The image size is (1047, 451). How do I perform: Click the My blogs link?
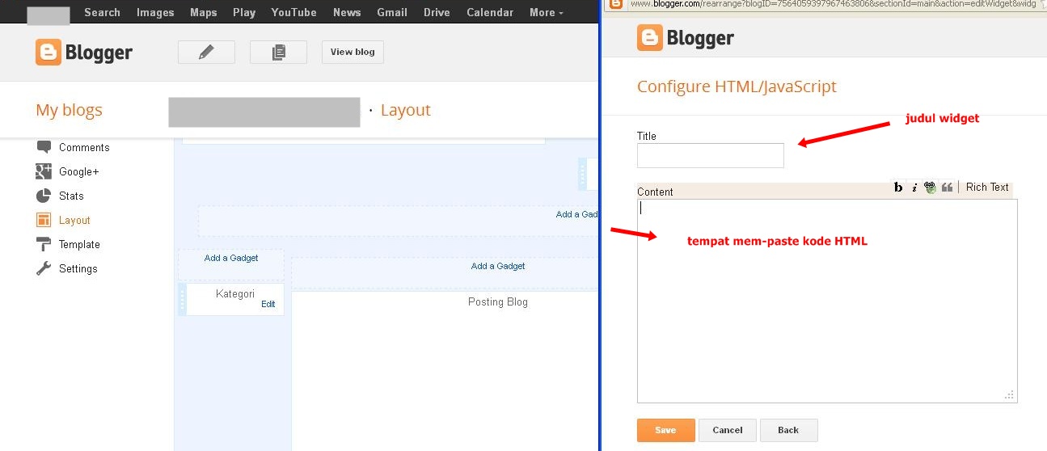tap(69, 111)
